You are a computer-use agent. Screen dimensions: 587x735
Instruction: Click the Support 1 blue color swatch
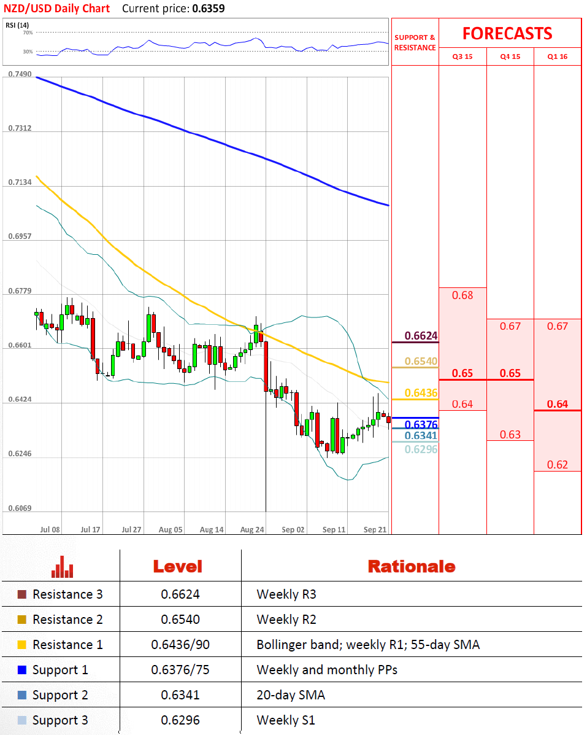(x=22, y=670)
